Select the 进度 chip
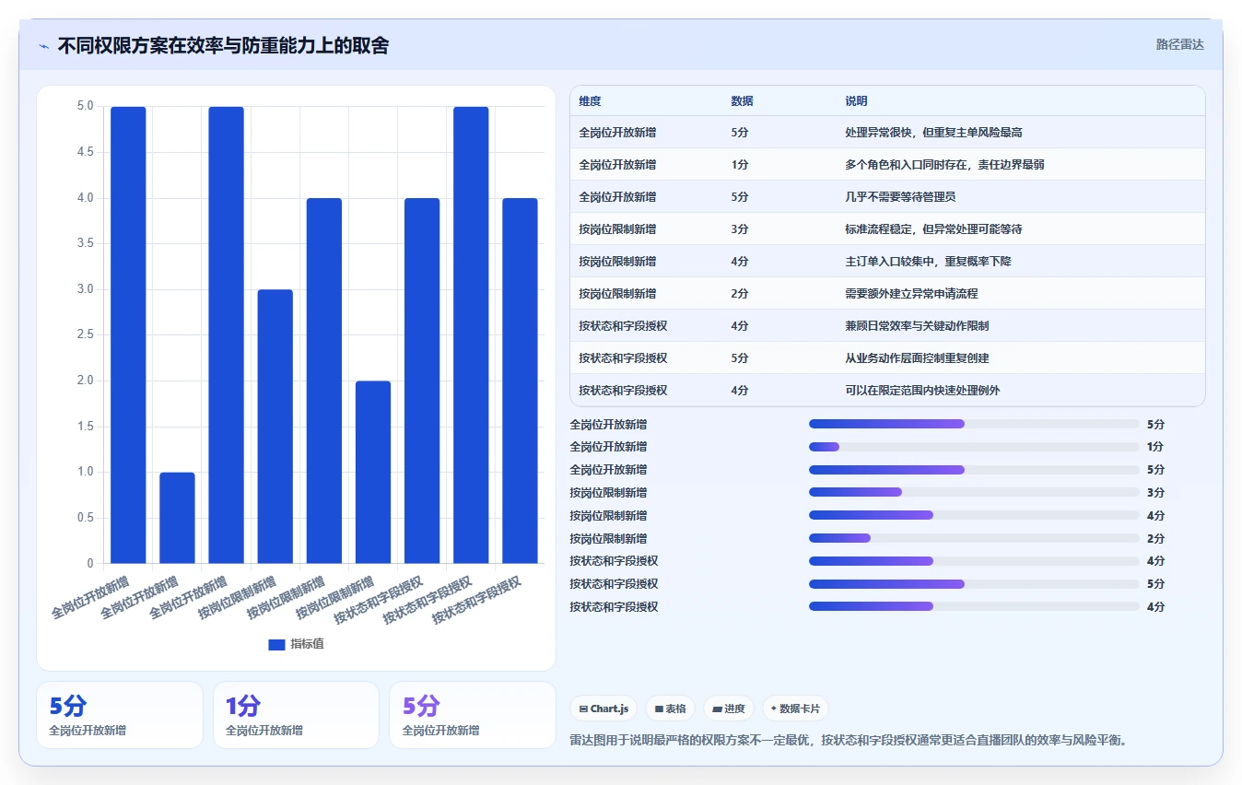This screenshot has height=785, width=1242. click(x=728, y=709)
